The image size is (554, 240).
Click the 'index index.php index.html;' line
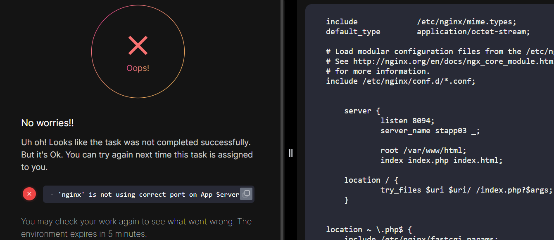coord(442,160)
